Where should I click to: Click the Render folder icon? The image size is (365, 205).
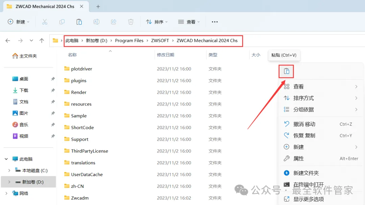pyautogui.click(x=67, y=92)
